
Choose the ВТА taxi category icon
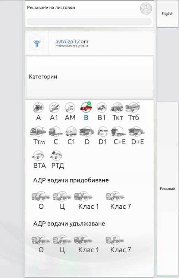coord(38,155)
